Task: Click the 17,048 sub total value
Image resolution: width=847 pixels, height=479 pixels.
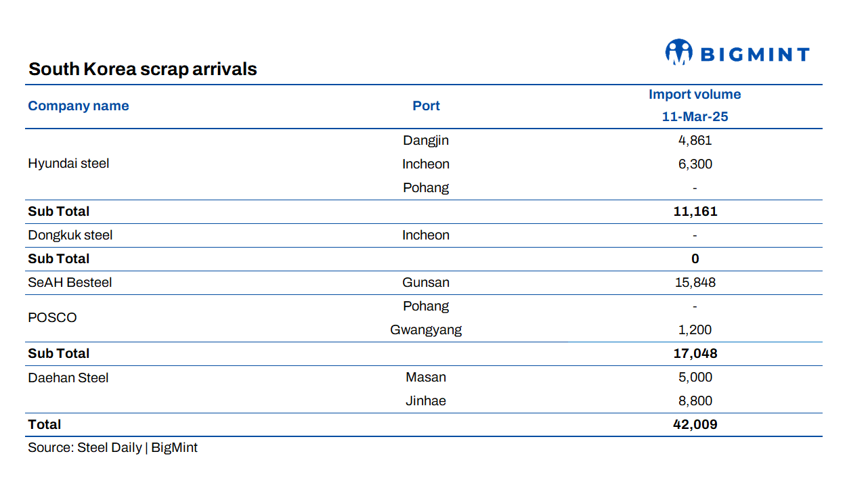Action: point(695,353)
